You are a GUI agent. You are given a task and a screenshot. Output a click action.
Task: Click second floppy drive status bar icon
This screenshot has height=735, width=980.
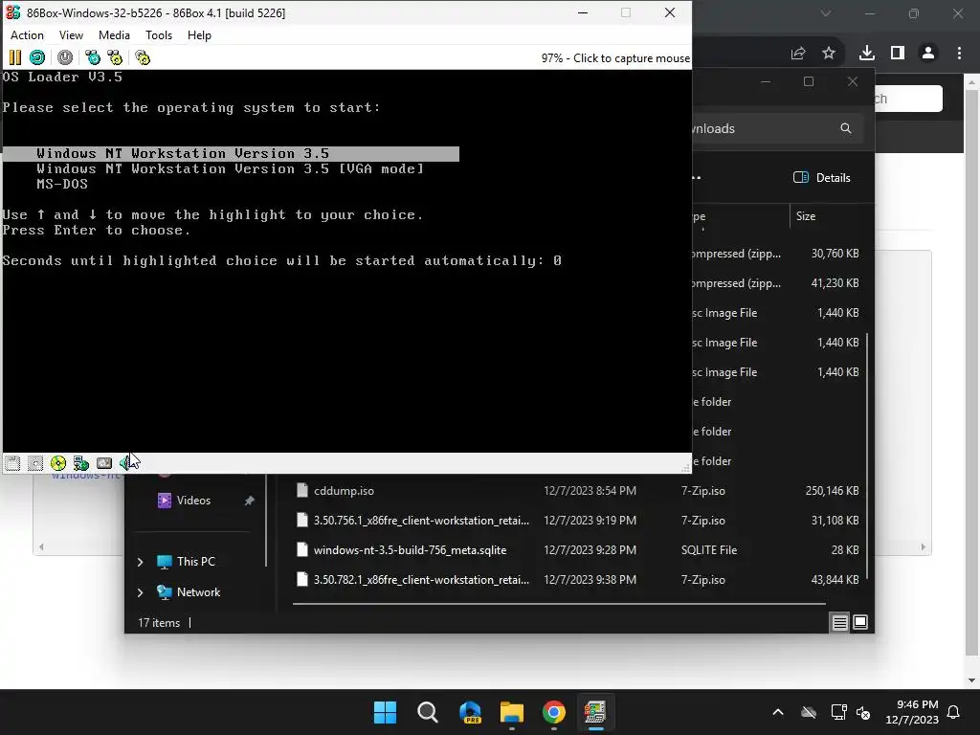tap(35, 463)
